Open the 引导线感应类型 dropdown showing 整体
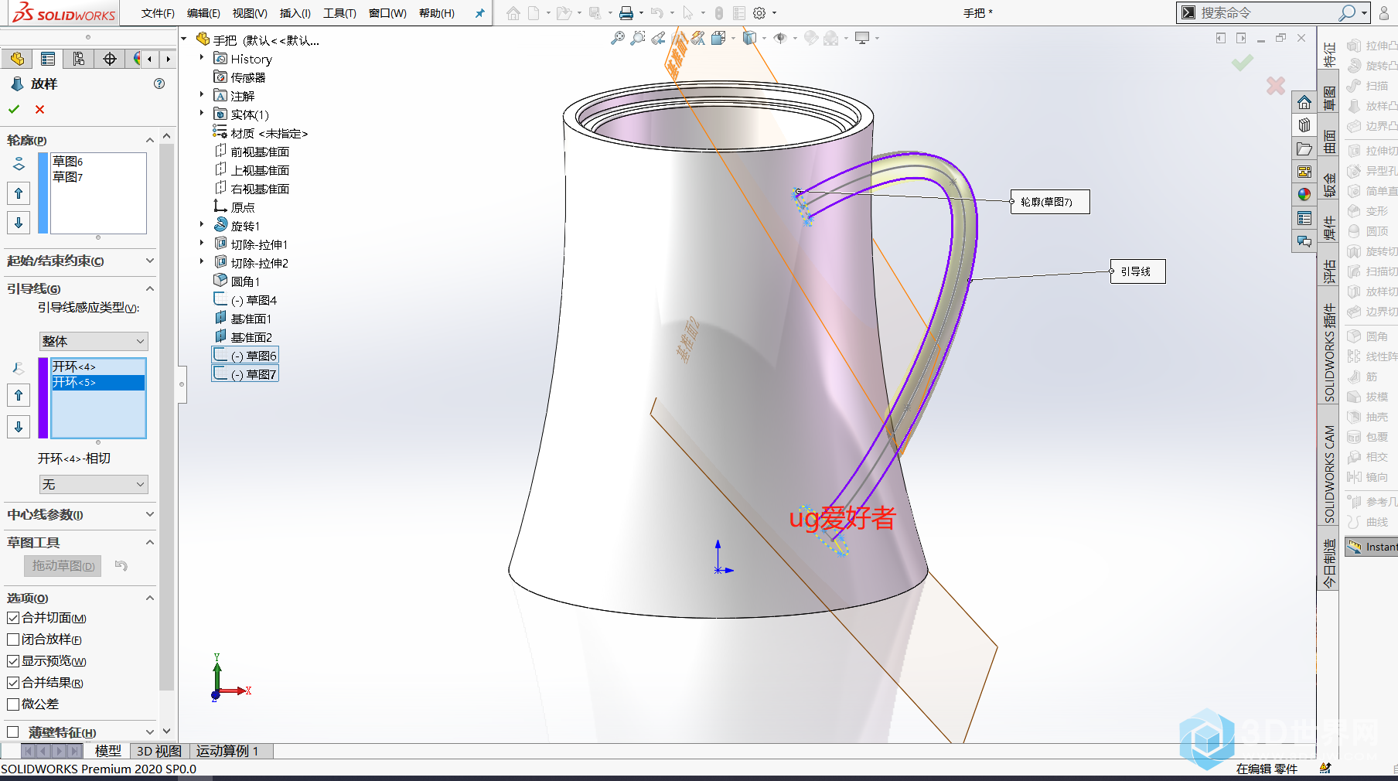The image size is (1398, 781). tap(94, 341)
